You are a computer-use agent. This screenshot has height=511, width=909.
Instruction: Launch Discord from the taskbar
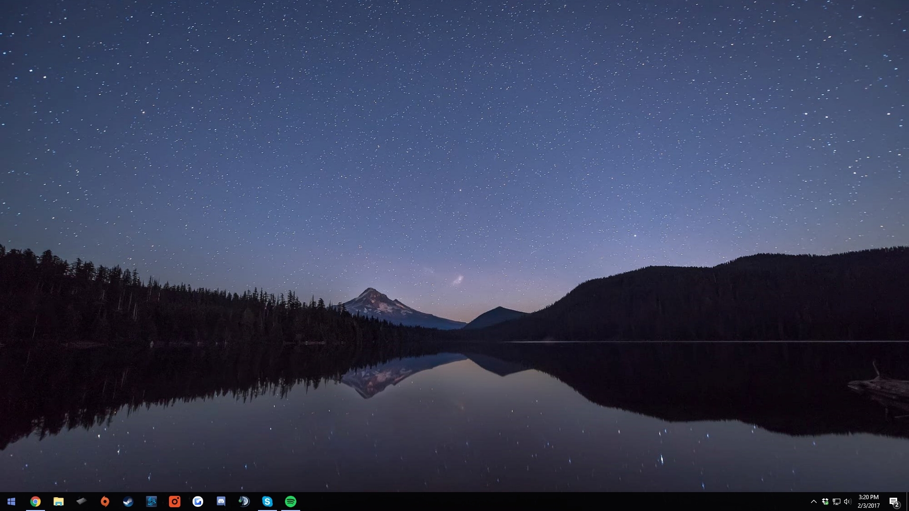coord(221,502)
